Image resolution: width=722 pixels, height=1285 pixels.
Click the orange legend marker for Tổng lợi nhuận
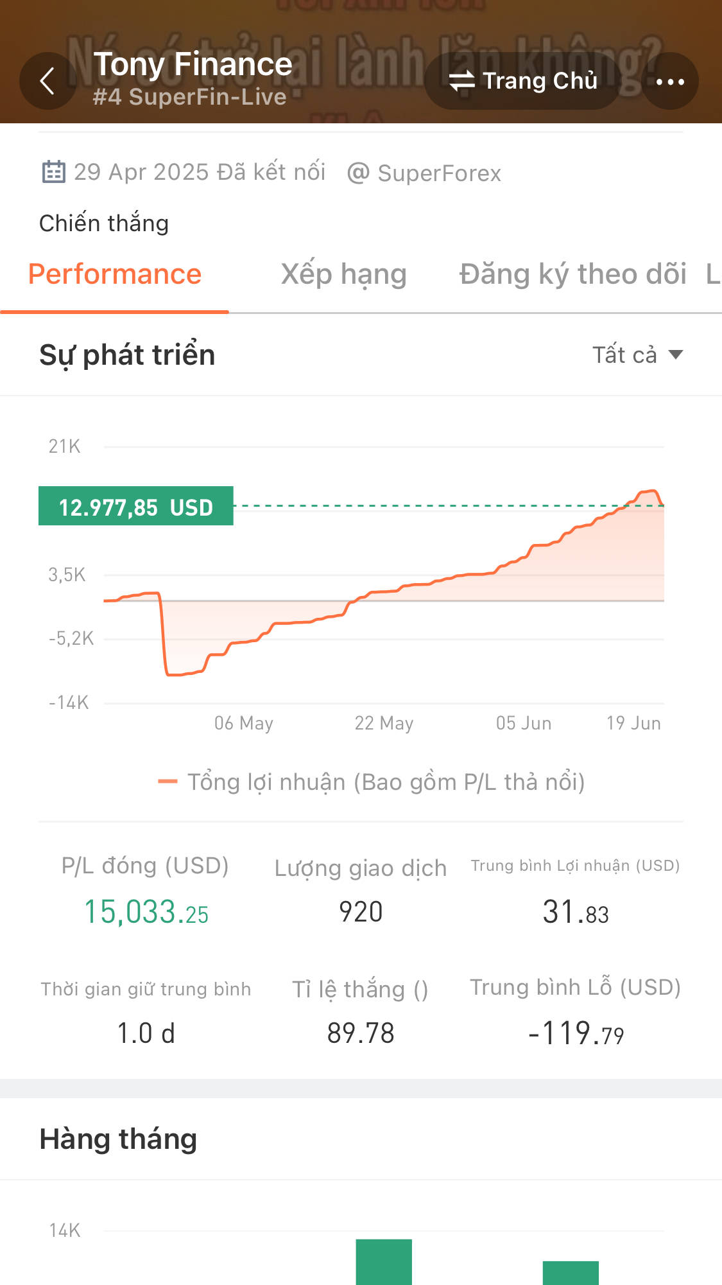point(168,782)
